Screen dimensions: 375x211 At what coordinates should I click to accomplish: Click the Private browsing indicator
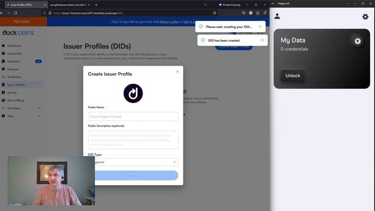(x=230, y=5)
